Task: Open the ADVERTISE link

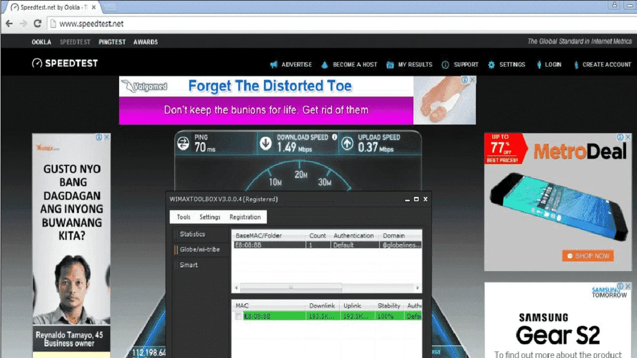Action: 296,64
